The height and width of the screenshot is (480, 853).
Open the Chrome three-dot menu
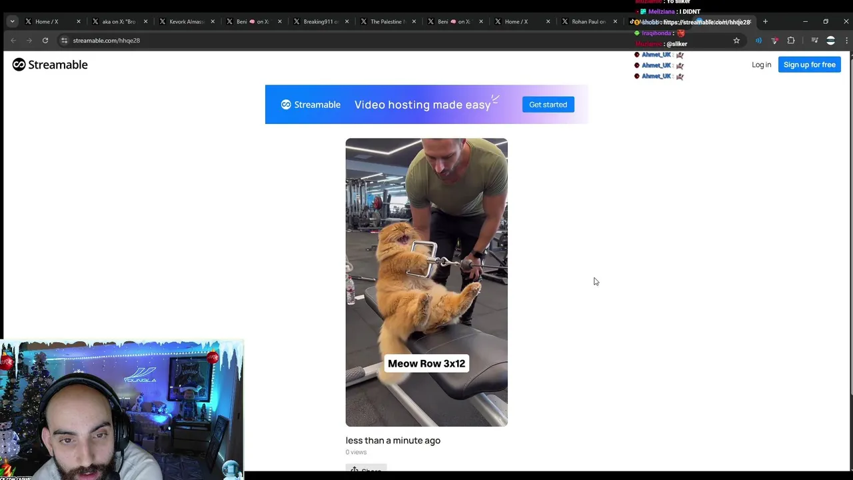(x=846, y=41)
